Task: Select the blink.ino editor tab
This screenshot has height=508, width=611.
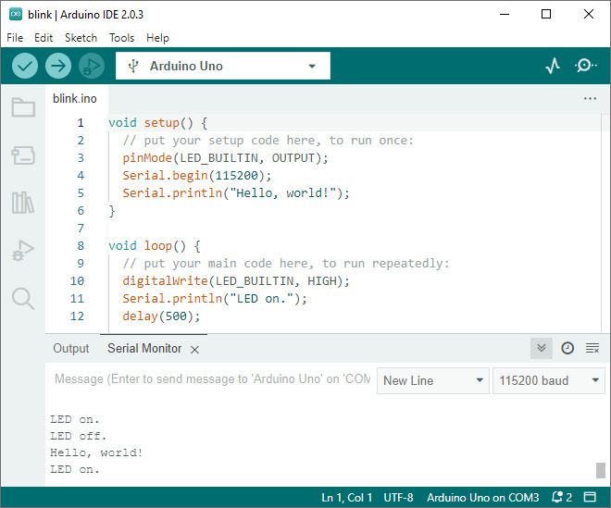Action: tap(75, 99)
